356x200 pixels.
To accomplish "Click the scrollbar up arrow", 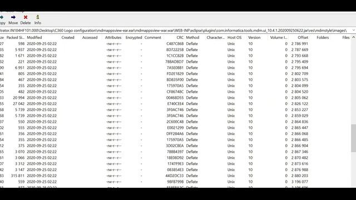I will pyautogui.click(x=354, y=37).
